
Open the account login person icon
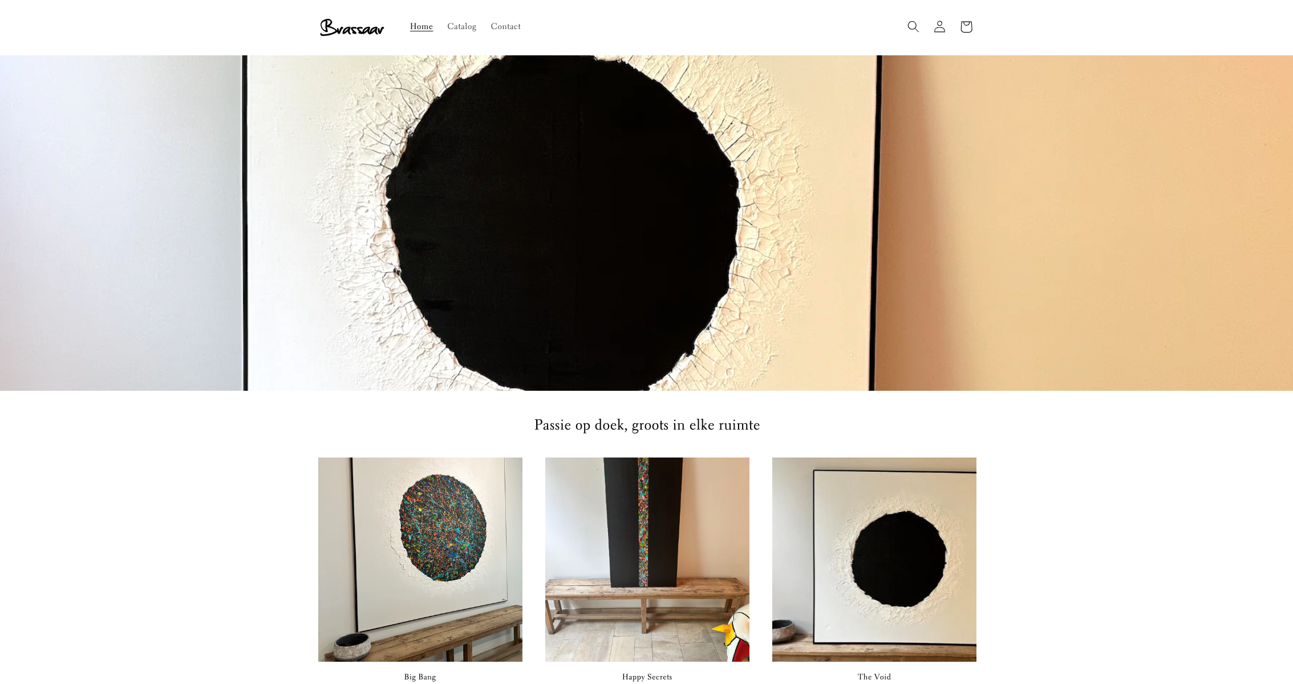point(939,27)
